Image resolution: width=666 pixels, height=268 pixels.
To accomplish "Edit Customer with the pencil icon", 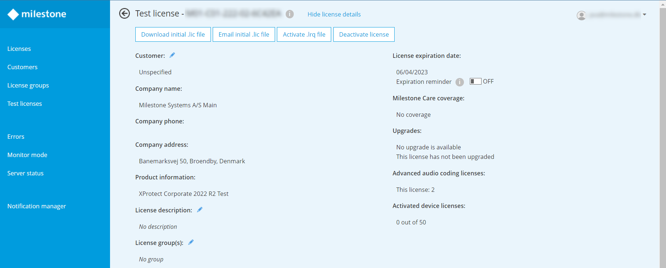I will (172, 55).
